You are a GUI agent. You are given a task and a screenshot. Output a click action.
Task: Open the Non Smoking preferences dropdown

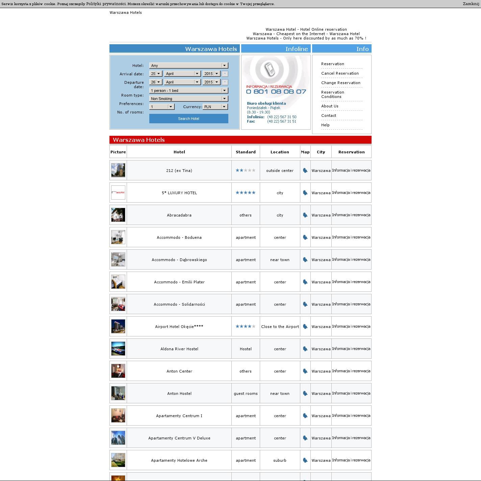coord(188,99)
